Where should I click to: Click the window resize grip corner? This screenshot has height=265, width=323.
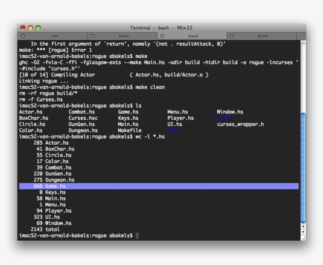click(x=303, y=237)
